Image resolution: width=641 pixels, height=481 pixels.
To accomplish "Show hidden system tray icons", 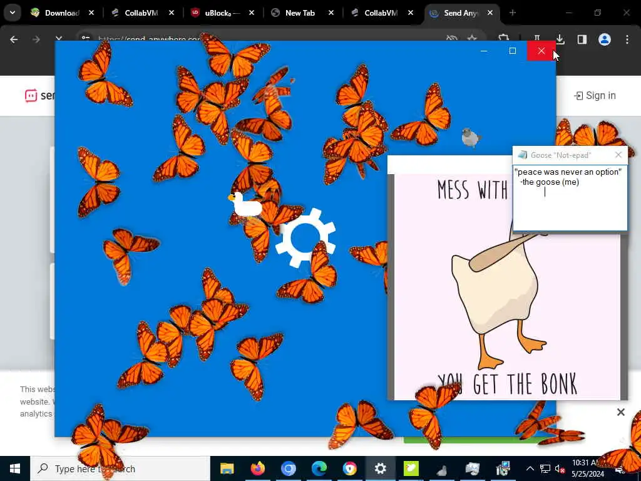I will coord(530,468).
